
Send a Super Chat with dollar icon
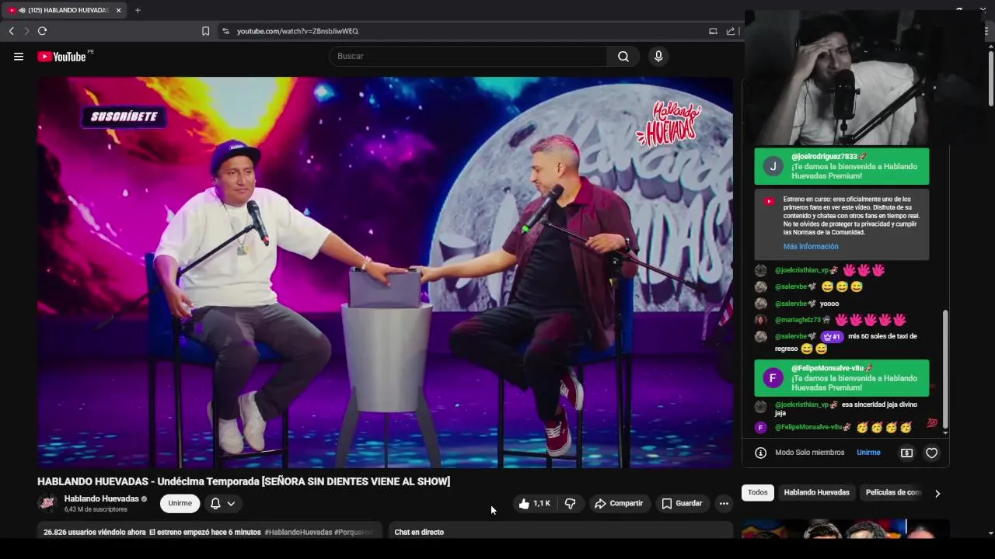(906, 453)
